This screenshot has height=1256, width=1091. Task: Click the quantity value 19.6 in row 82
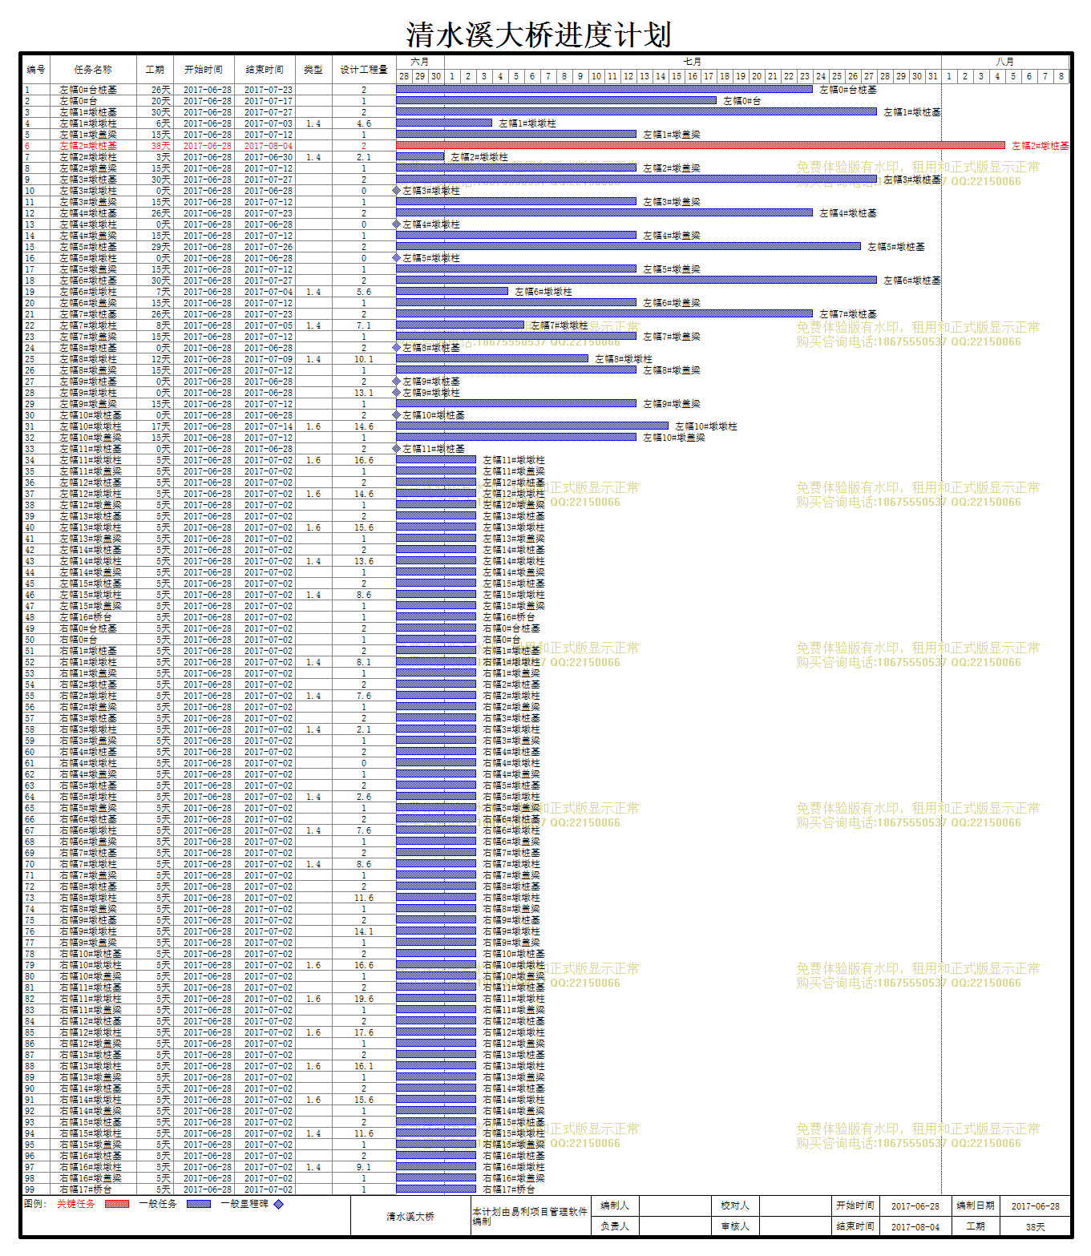point(364,999)
